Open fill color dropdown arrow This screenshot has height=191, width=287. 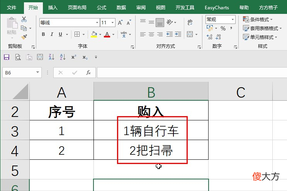[100, 34]
